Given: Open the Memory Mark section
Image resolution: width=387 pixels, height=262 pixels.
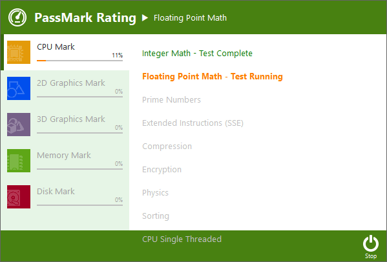Looking at the screenshot, I should [x=65, y=161].
